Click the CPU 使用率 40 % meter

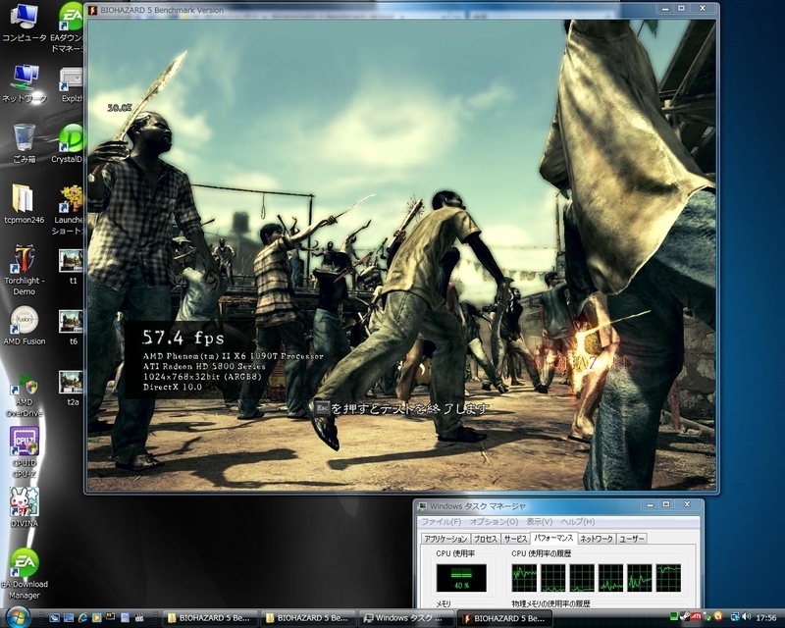(x=461, y=578)
